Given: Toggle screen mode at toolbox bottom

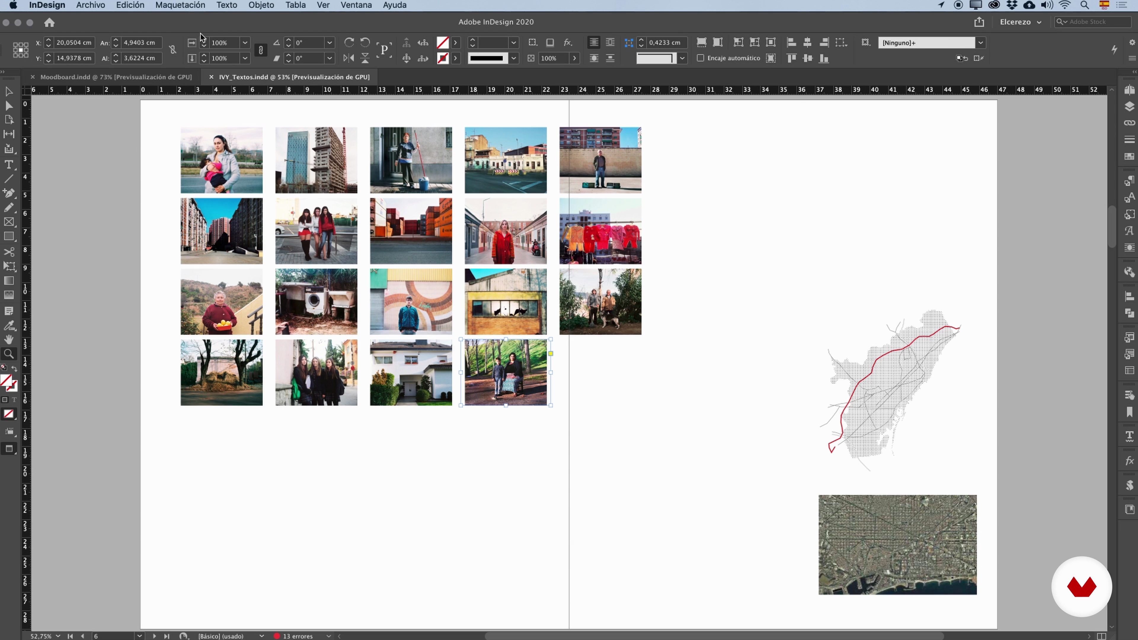Looking at the screenshot, I should (8, 449).
